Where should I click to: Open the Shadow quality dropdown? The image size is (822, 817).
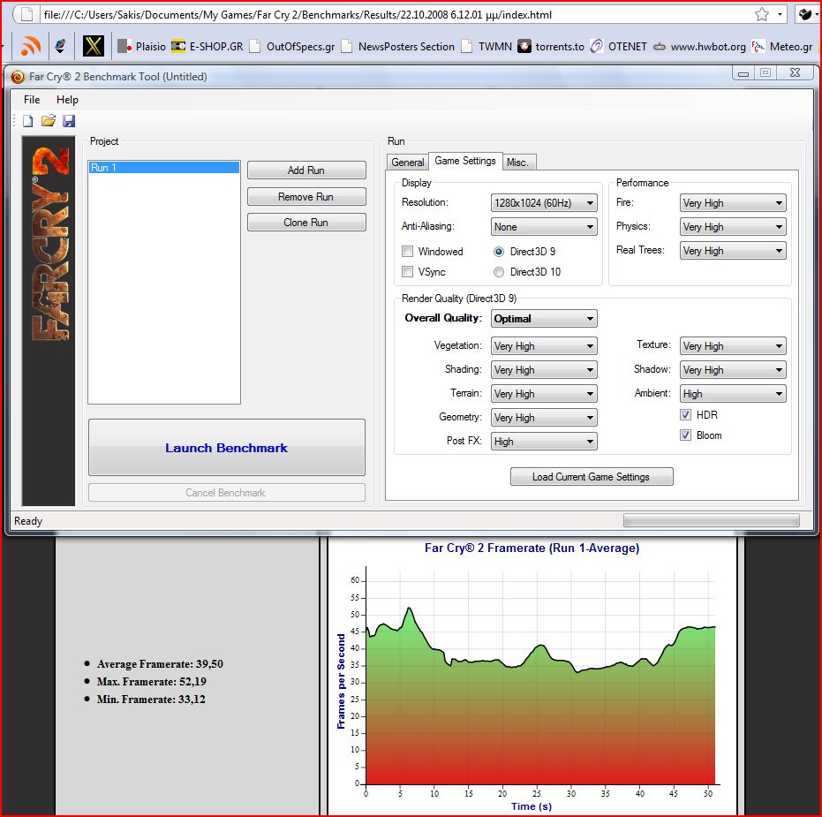pyautogui.click(x=733, y=370)
